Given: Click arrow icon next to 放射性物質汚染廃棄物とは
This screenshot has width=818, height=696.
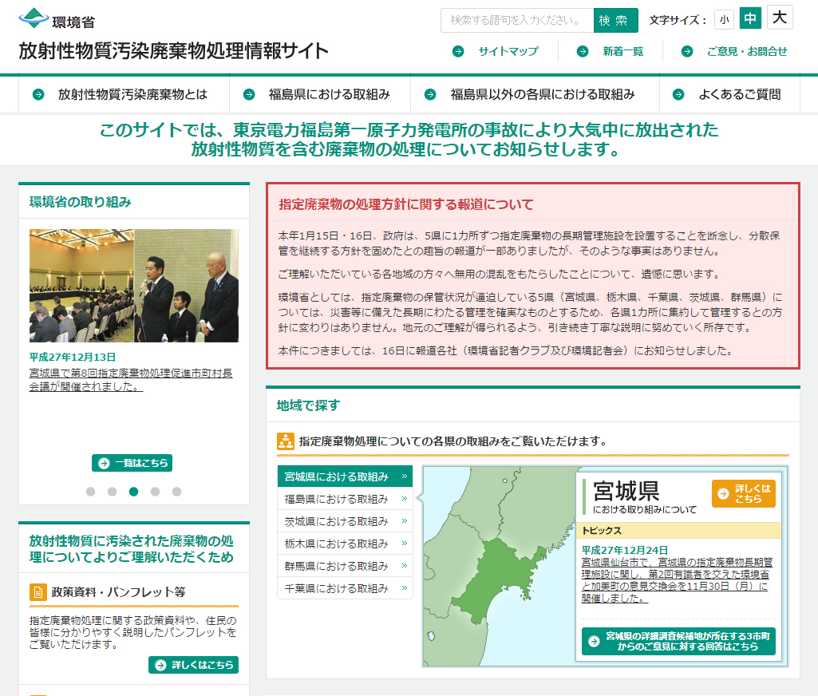Looking at the screenshot, I should click(38, 94).
